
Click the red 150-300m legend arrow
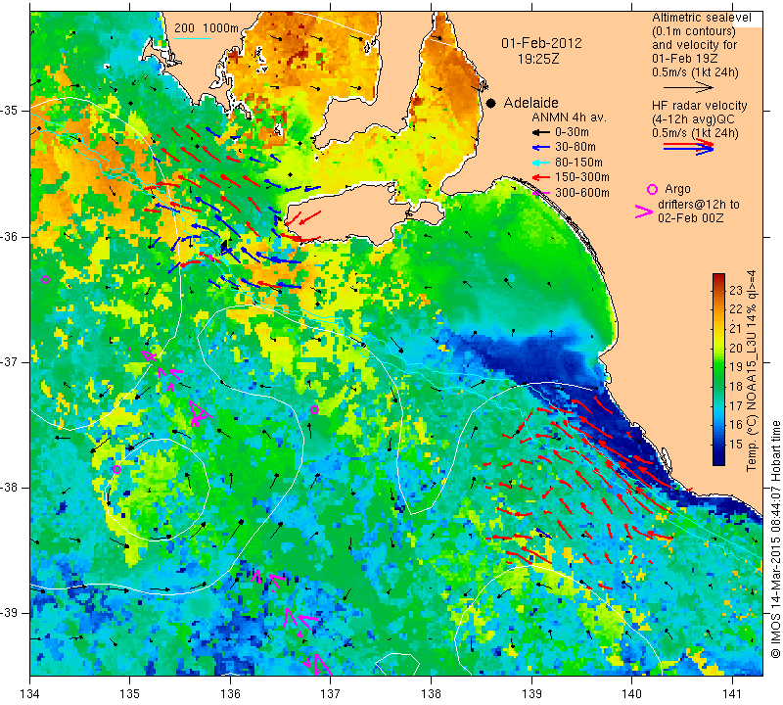point(540,177)
